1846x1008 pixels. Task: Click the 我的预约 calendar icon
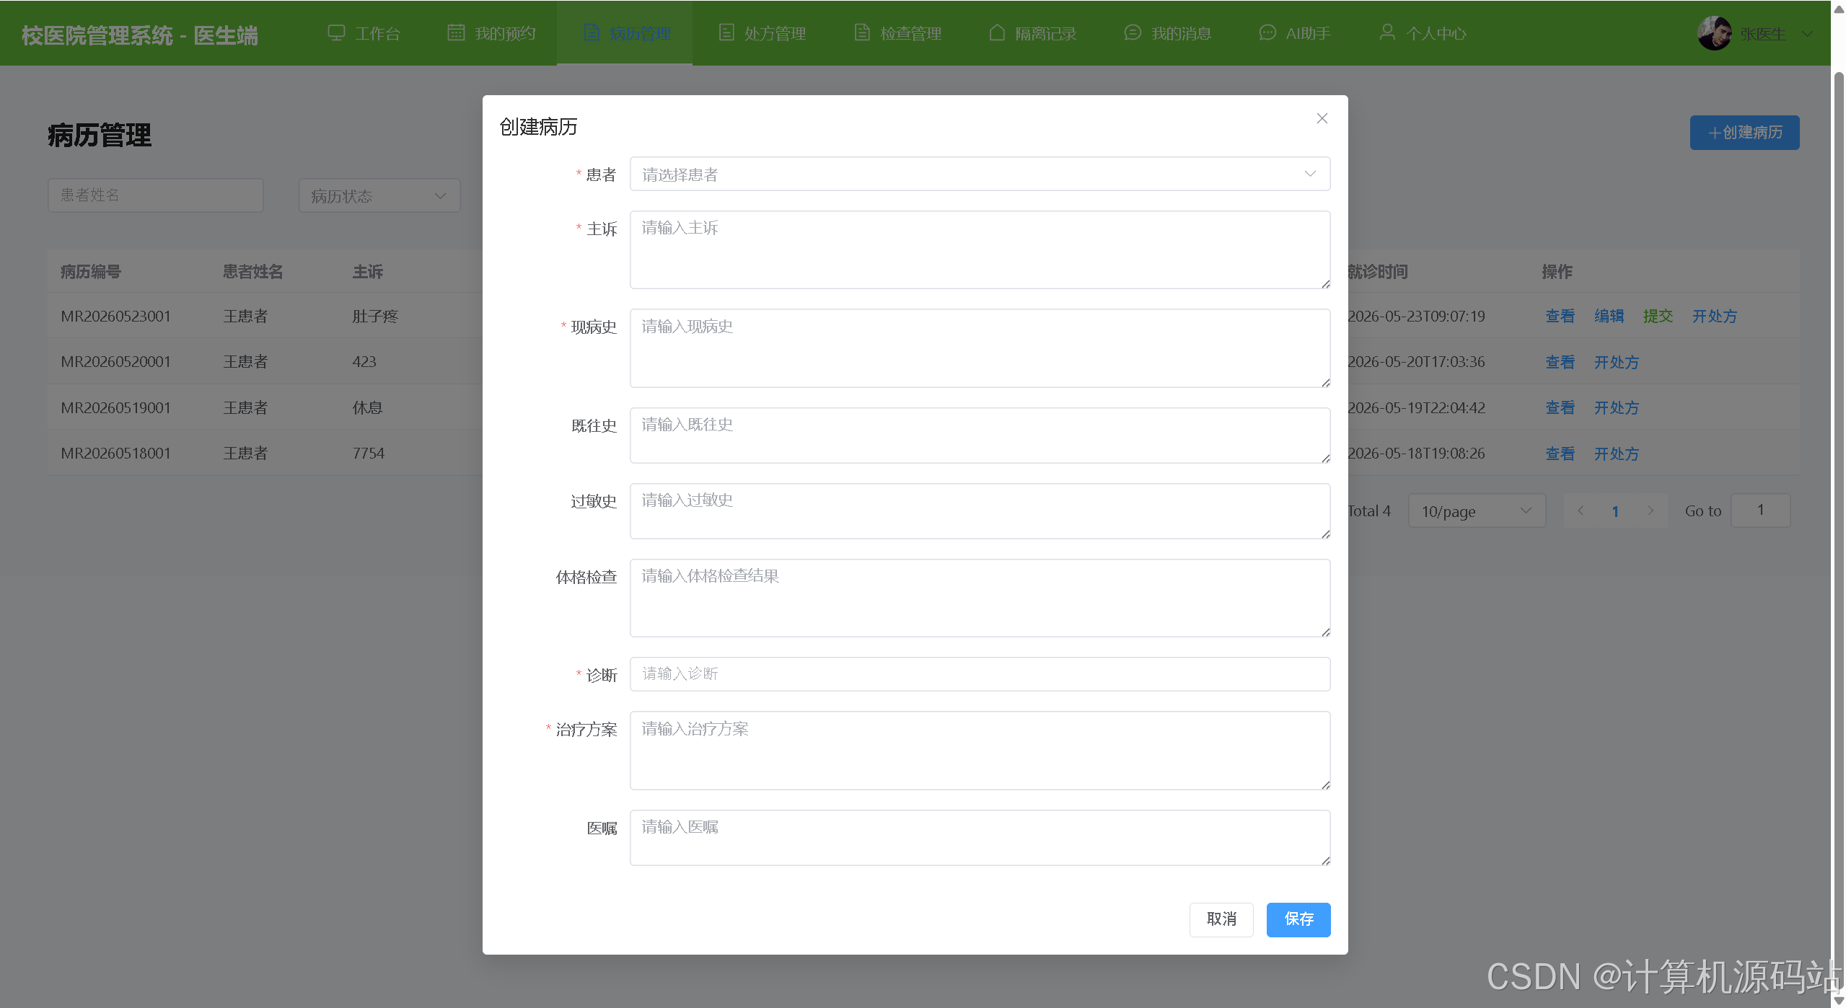[456, 33]
